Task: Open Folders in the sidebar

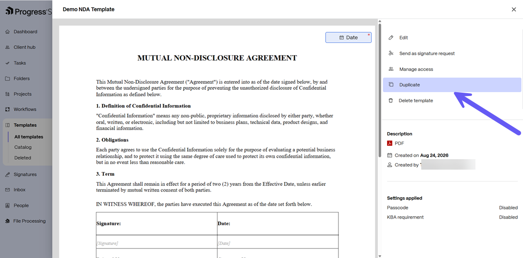Action: point(21,79)
